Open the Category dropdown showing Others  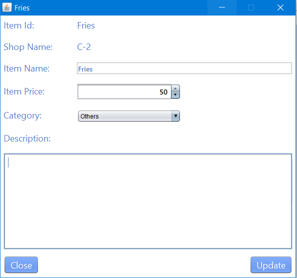click(x=129, y=116)
